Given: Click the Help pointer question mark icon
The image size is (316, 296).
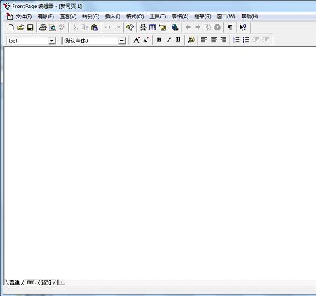Looking at the screenshot, I should [x=243, y=28].
